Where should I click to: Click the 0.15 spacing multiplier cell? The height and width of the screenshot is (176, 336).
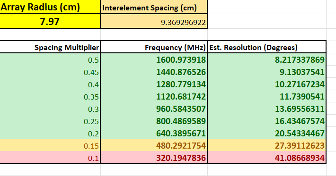[x=50, y=145]
